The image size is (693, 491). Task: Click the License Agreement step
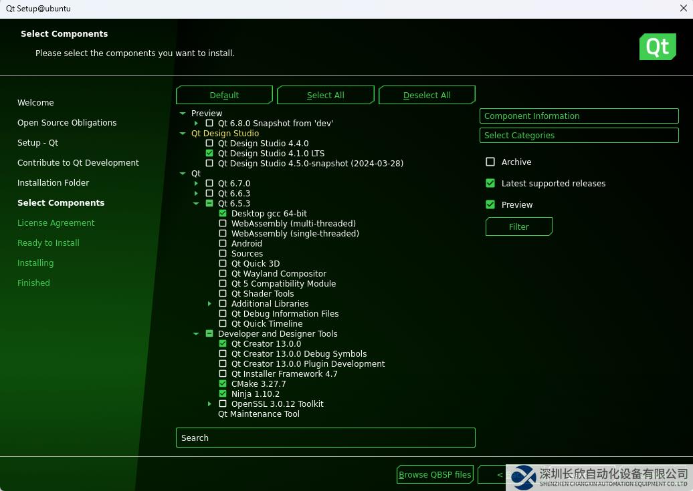pos(56,222)
